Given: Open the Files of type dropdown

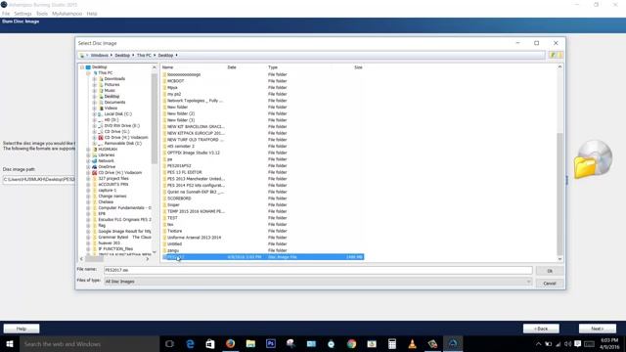Looking at the screenshot, I should click(318, 282).
